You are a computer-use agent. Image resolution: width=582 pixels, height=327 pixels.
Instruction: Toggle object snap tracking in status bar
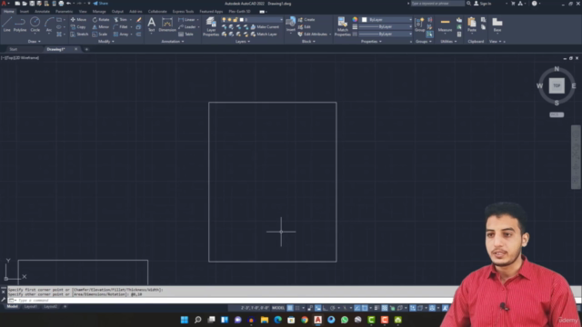(357, 308)
